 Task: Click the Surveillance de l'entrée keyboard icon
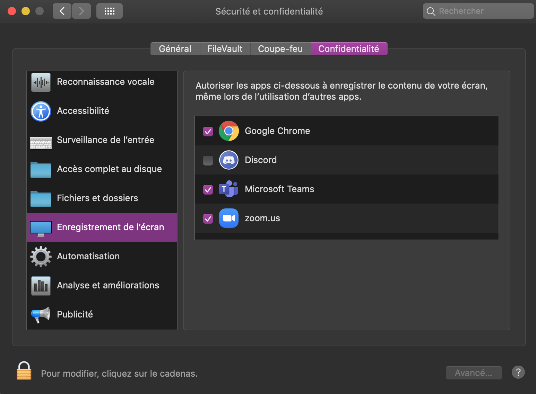pos(41,143)
